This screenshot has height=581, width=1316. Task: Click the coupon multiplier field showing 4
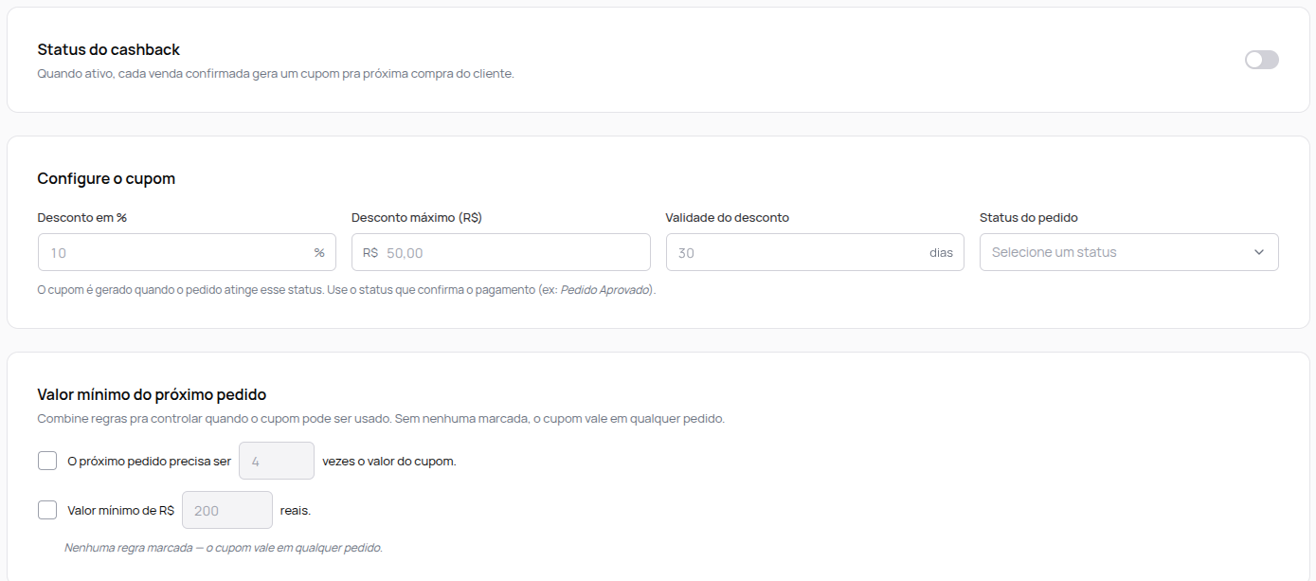[277, 461]
